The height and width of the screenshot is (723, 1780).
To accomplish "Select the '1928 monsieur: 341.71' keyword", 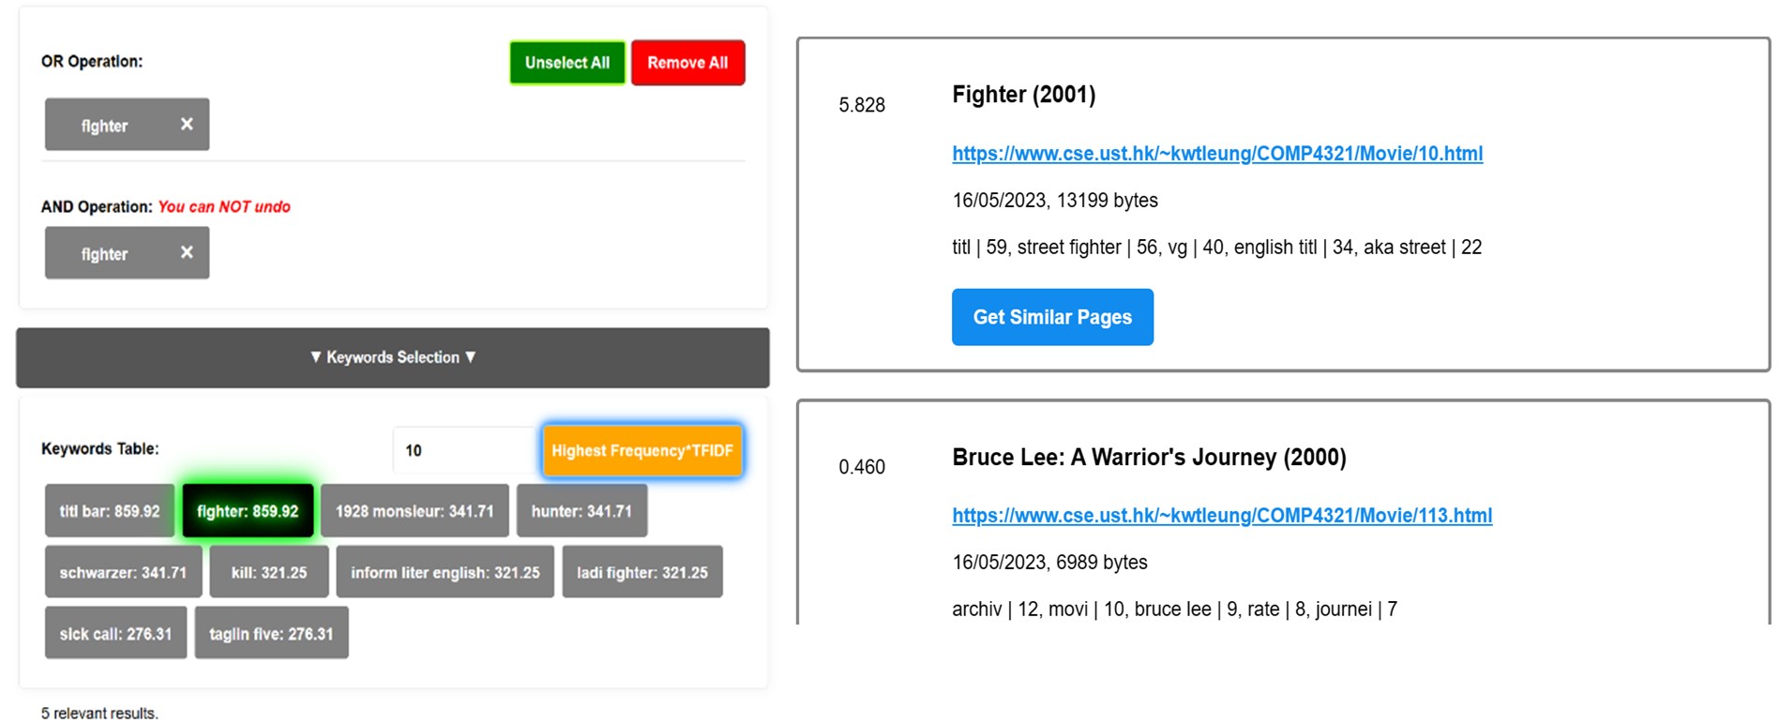I will pyautogui.click(x=415, y=511).
